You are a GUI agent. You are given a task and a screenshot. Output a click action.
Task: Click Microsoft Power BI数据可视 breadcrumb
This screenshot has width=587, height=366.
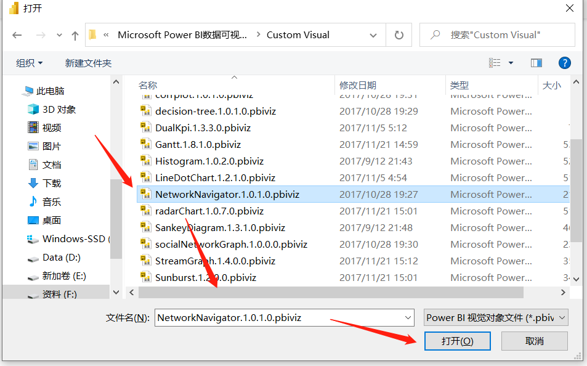182,35
